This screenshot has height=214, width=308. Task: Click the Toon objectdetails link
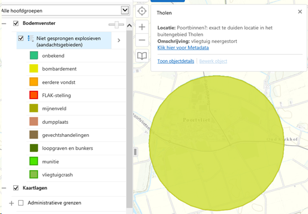click(176, 62)
